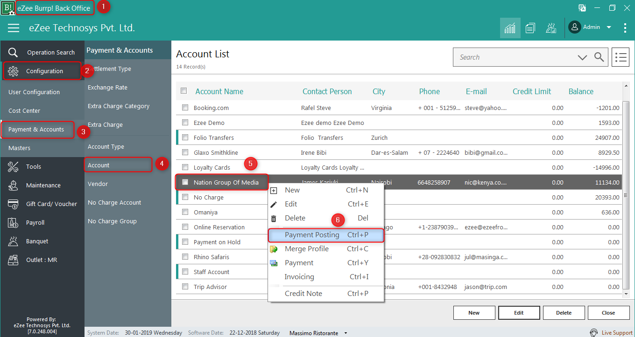635x337 pixels.
Task: Expand the Admin user dropdown arrow
Action: coord(609,28)
